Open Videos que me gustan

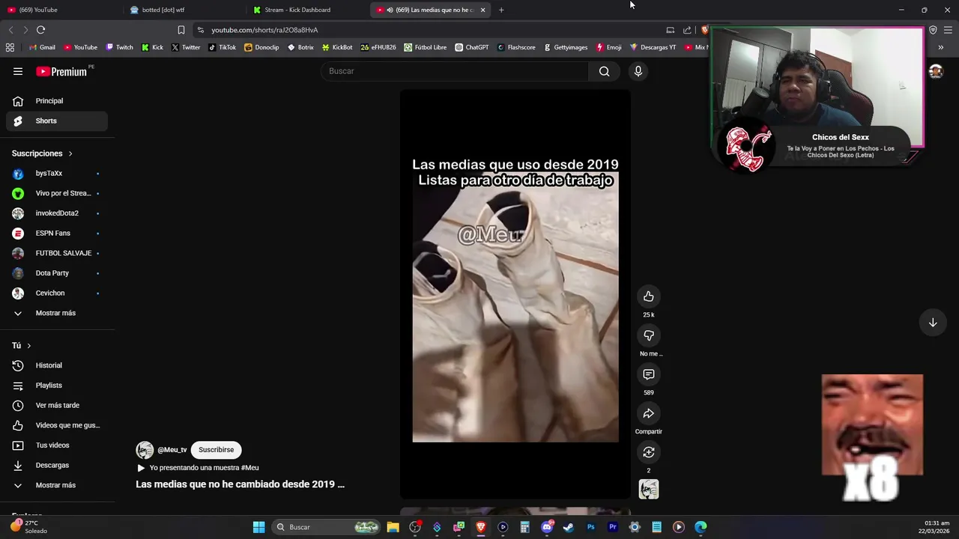57,425
